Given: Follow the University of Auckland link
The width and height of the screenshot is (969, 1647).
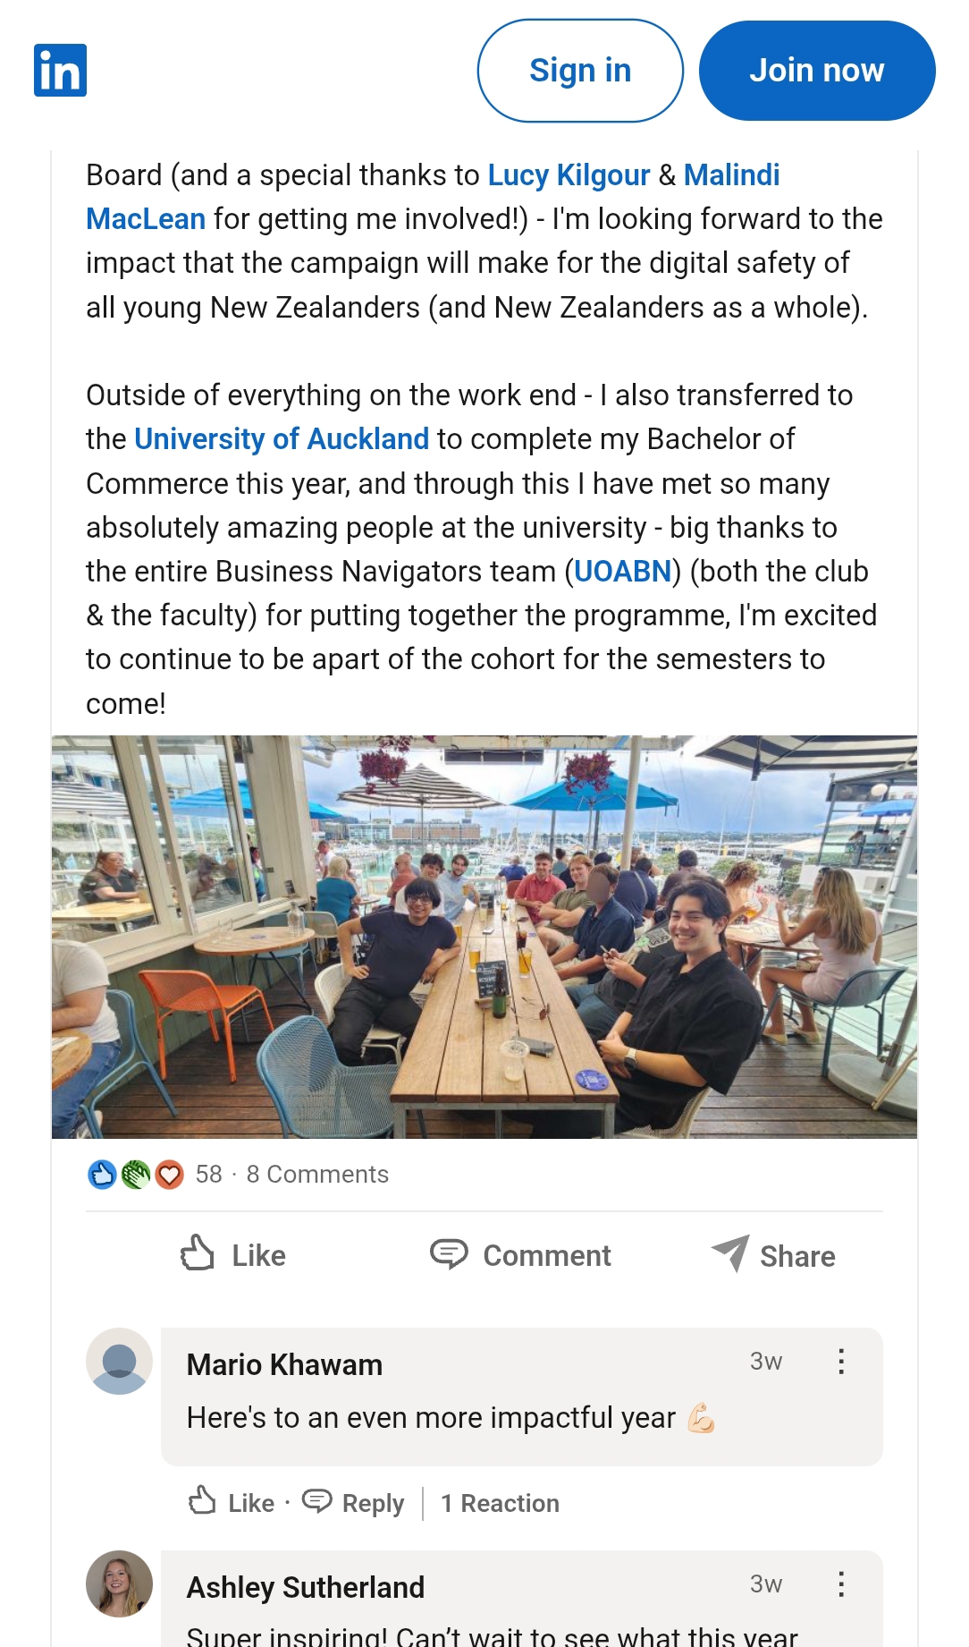Looking at the screenshot, I should pos(282,439).
